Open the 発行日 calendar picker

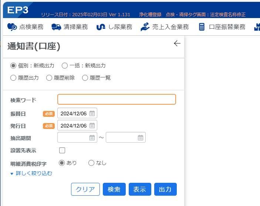click(92, 126)
